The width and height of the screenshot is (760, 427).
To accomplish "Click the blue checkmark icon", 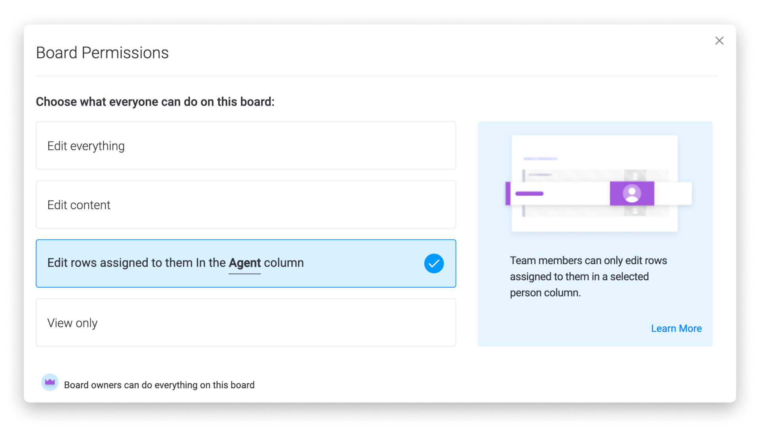I will click(x=434, y=263).
